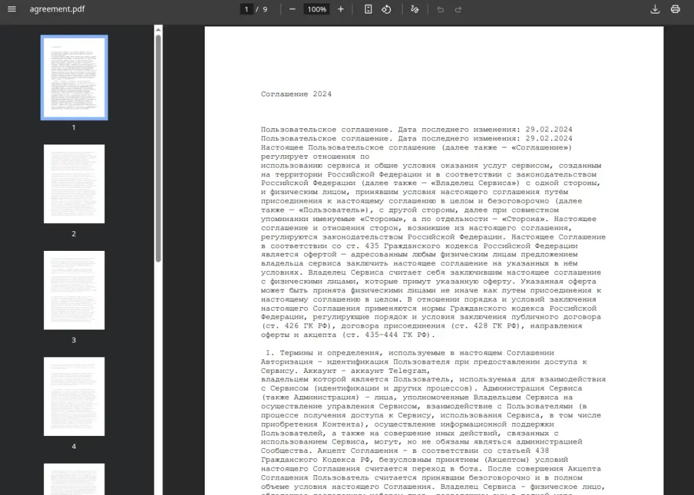The height and width of the screenshot is (495, 694).
Task: Toggle the sidebar menu icon
Action: pyautogui.click(x=12, y=9)
